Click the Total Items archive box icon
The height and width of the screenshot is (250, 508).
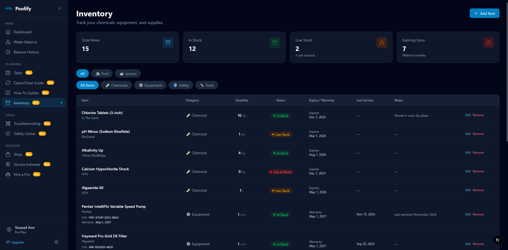pos(168,43)
